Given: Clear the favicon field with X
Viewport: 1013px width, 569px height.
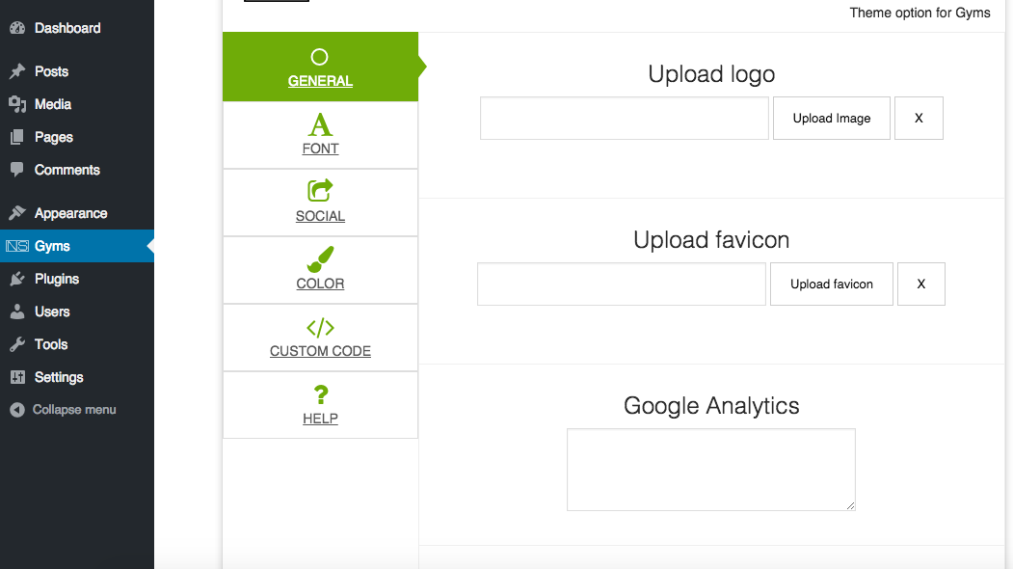Looking at the screenshot, I should (921, 284).
